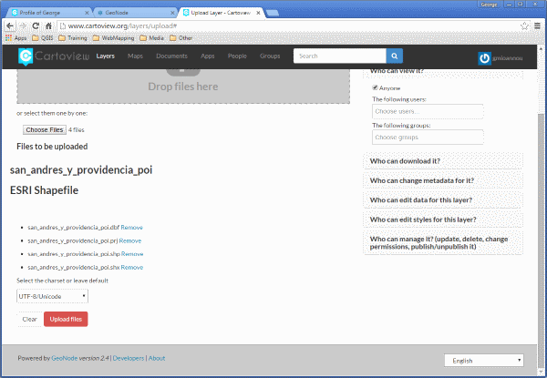Remove the .dbf file

point(132,228)
